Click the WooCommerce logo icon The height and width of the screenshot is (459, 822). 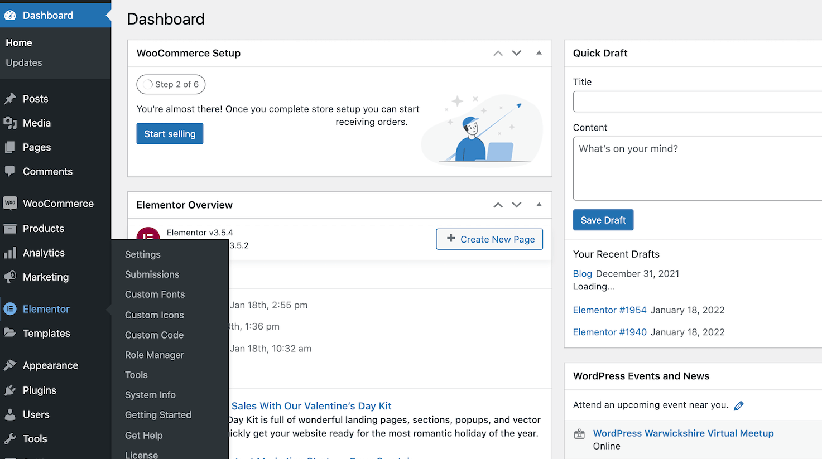pyautogui.click(x=10, y=204)
